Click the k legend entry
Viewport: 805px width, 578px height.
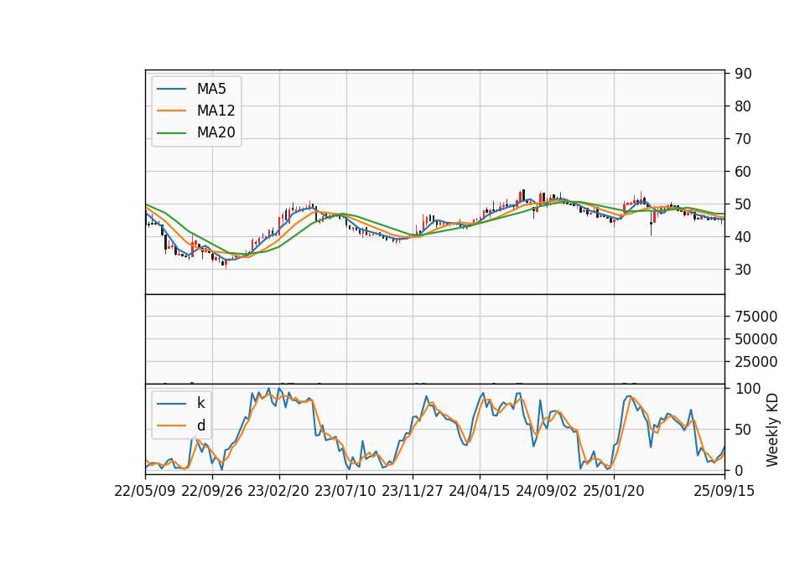[181, 403]
